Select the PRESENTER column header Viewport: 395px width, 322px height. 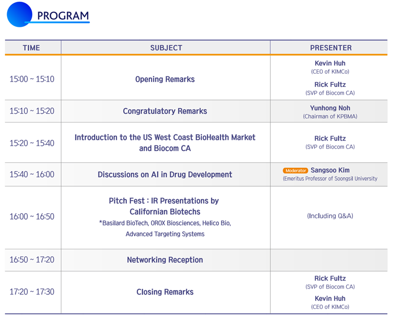pyautogui.click(x=330, y=48)
